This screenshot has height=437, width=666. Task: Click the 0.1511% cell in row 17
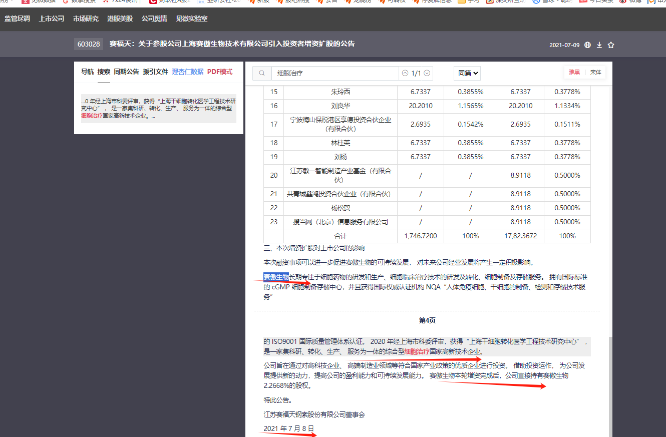click(x=567, y=124)
